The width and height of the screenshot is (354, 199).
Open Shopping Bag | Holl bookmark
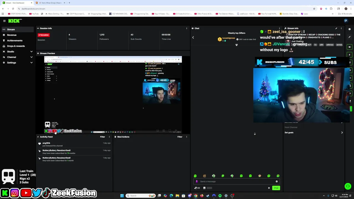coord(97,14)
